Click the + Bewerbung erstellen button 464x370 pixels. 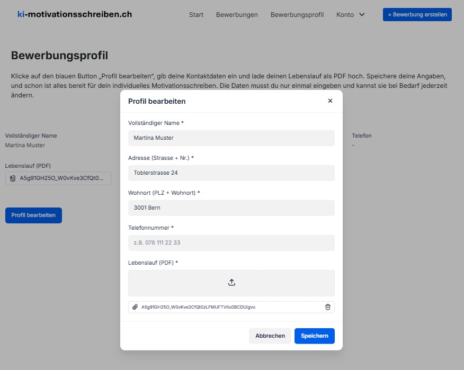pyautogui.click(x=417, y=15)
